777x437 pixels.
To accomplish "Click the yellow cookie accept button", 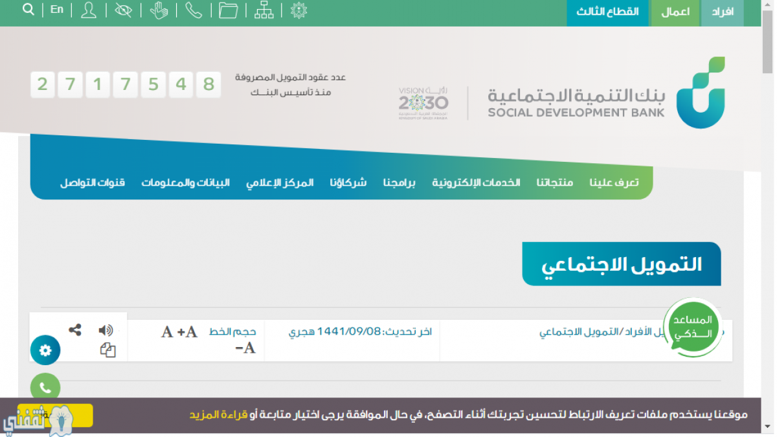I will point(55,416).
